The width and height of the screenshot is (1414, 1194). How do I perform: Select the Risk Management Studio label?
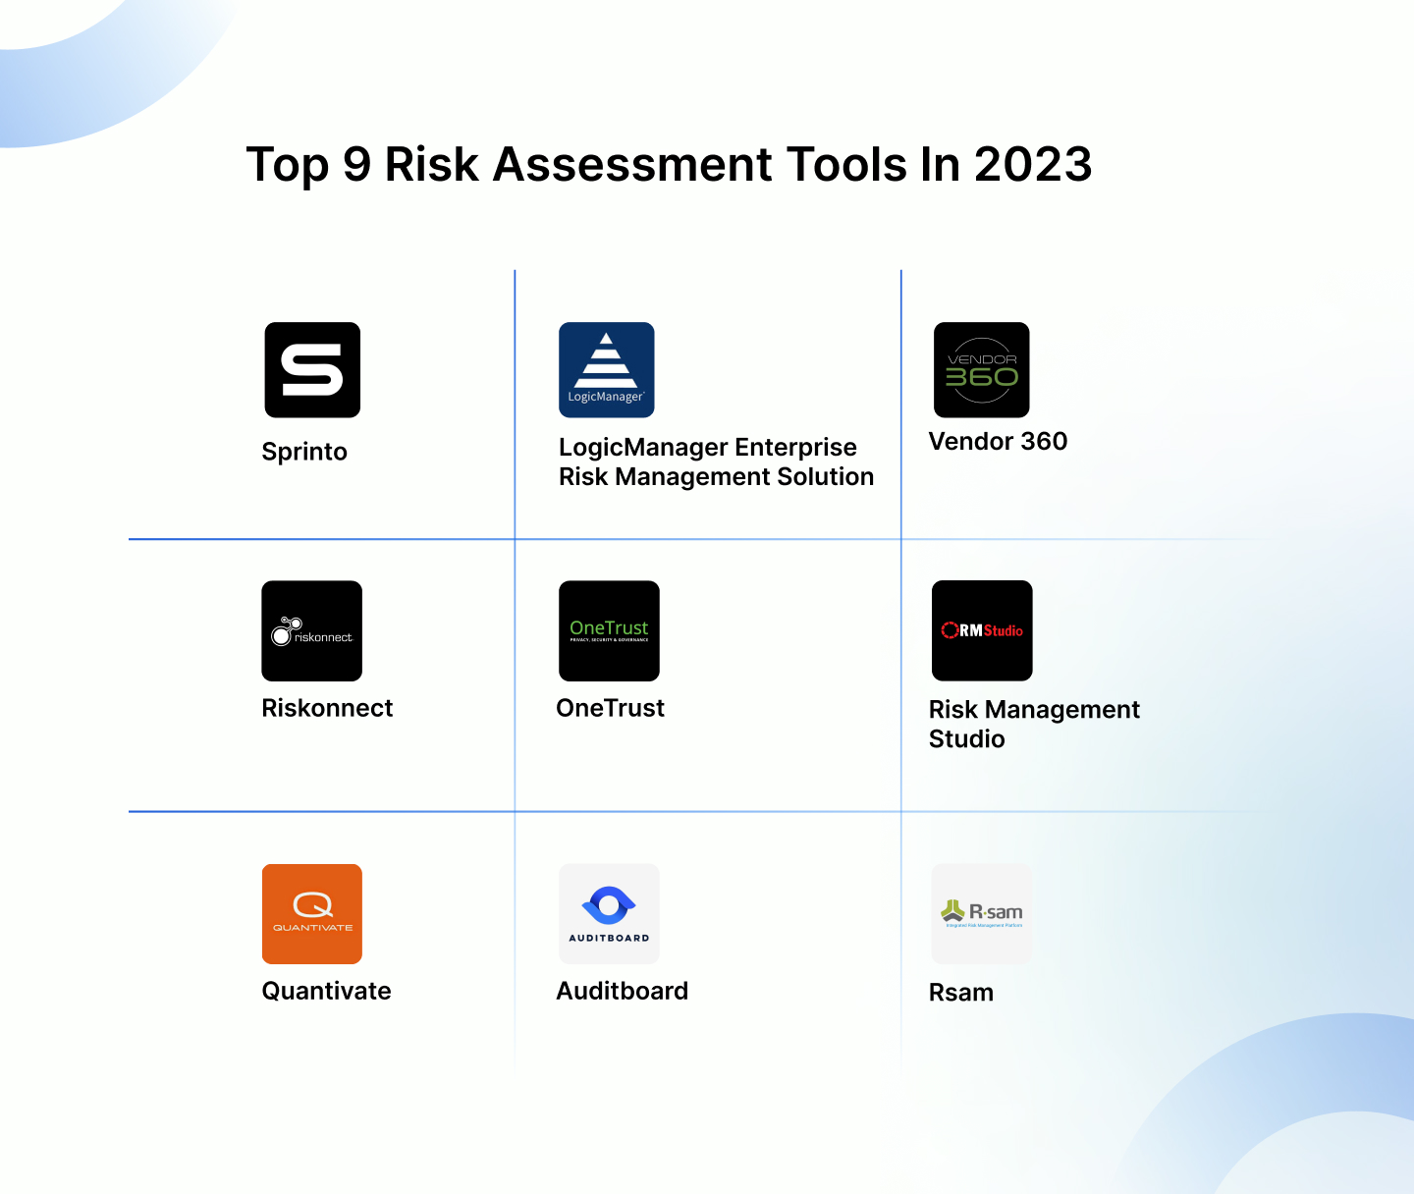[1034, 724]
